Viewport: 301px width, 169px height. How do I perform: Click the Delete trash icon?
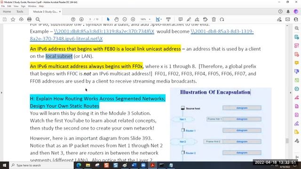pyautogui.click(x=214, y=19)
